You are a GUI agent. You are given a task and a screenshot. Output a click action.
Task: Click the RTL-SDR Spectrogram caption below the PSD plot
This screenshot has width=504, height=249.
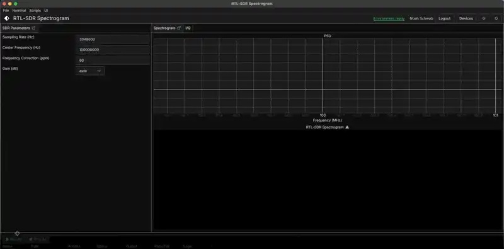(324, 127)
